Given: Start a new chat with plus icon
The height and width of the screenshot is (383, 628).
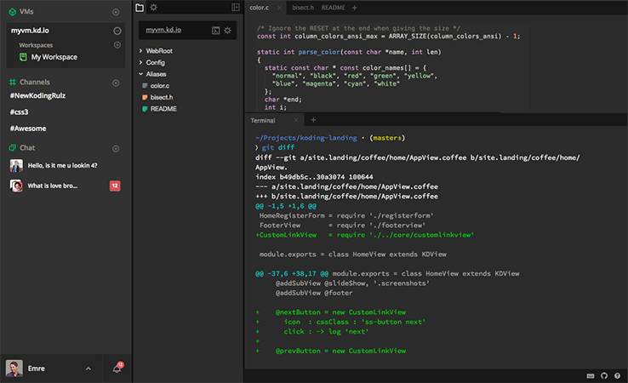Looking at the screenshot, I should 116,148.
